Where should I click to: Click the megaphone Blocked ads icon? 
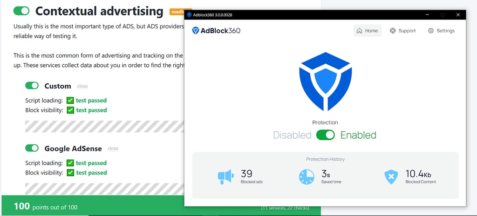pyautogui.click(x=226, y=177)
